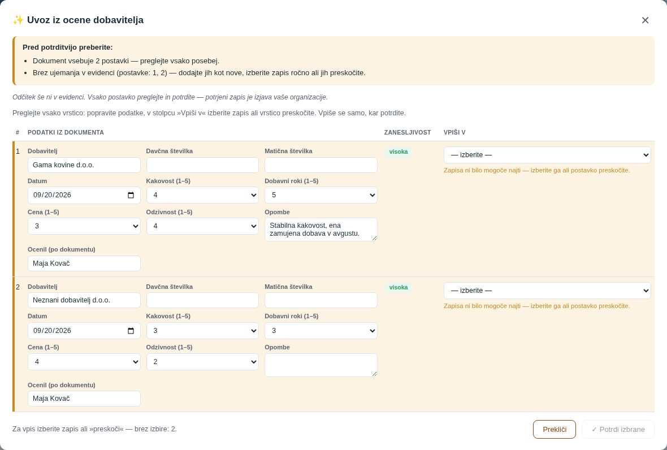Click row 1 warning about missing record
667x450 pixels.
click(537, 171)
